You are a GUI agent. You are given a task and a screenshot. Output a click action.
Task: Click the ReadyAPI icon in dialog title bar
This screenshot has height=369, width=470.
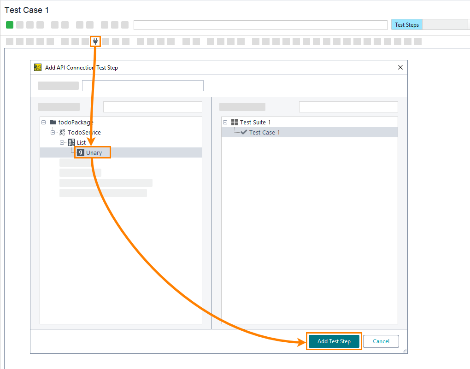click(x=38, y=67)
